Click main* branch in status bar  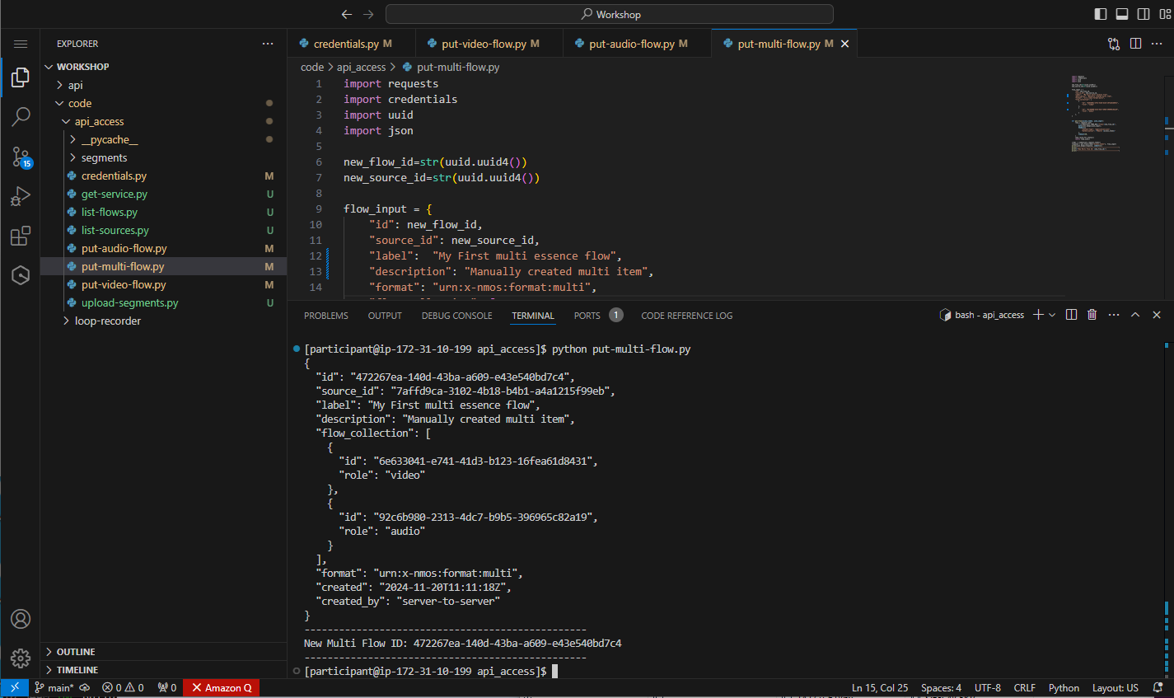point(54,687)
